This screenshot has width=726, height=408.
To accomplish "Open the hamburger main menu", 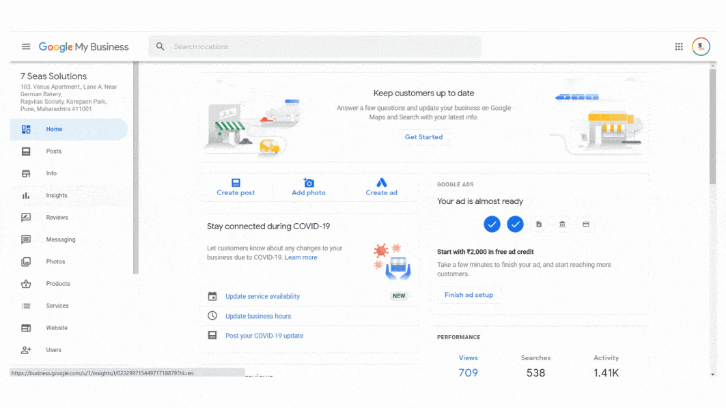I will click(26, 46).
